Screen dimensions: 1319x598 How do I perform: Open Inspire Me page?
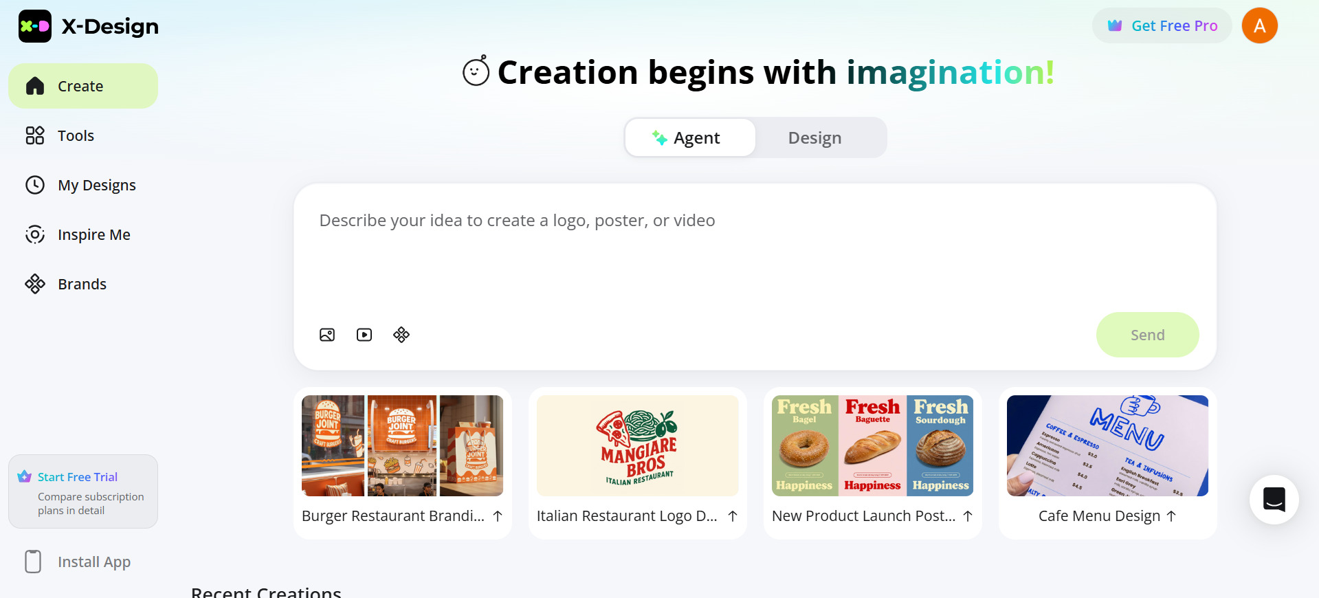click(93, 235)
